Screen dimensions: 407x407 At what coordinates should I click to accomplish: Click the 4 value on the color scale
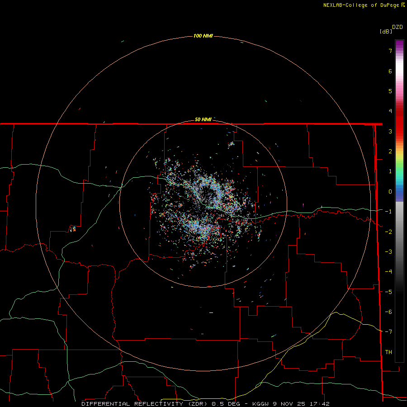390,111
